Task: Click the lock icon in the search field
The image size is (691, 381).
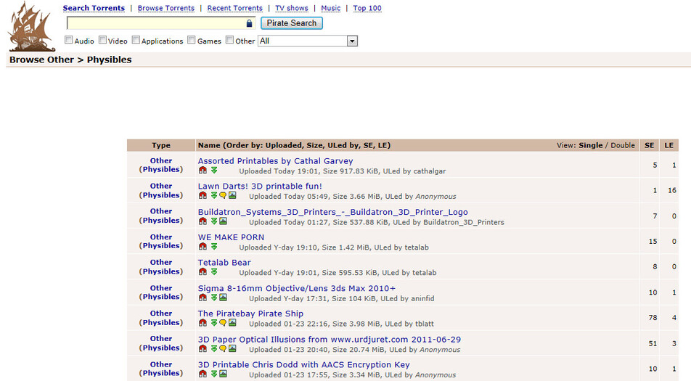Action: click(x=250, y=23)
